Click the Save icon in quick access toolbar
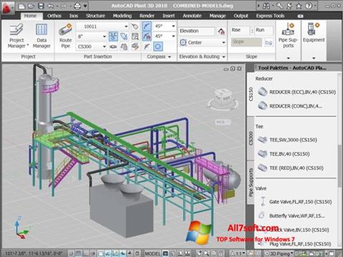343x257 pixels. [41, 6]
